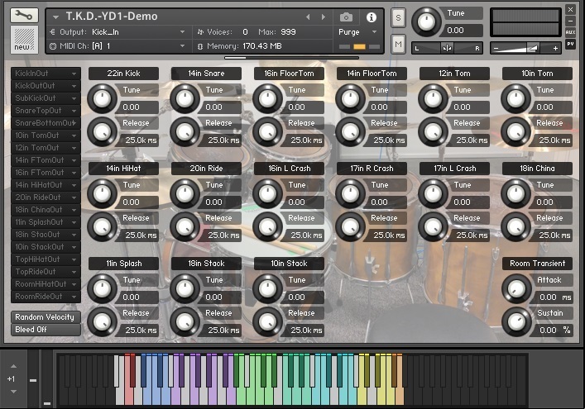Click the PV button at right
585x409 pixels.
coord(570,44)
